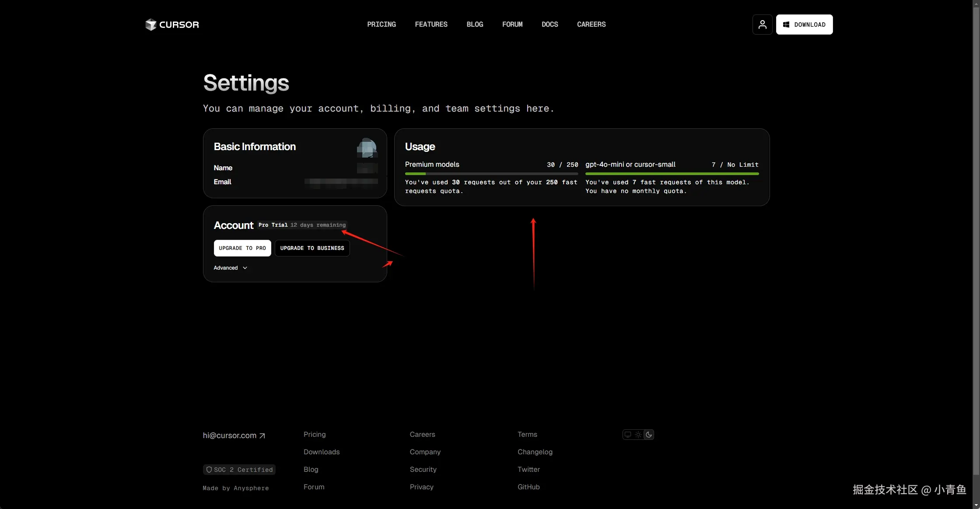Go to Features in top navigation

pos(431,25)
